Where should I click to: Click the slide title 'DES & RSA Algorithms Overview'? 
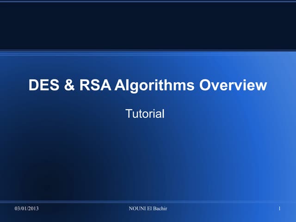click(x=148, y=86)
